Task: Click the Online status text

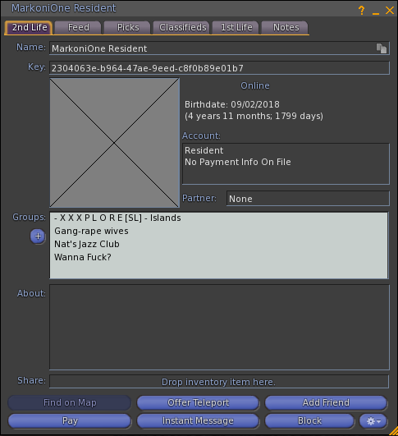Action: [x=255, y=85]
